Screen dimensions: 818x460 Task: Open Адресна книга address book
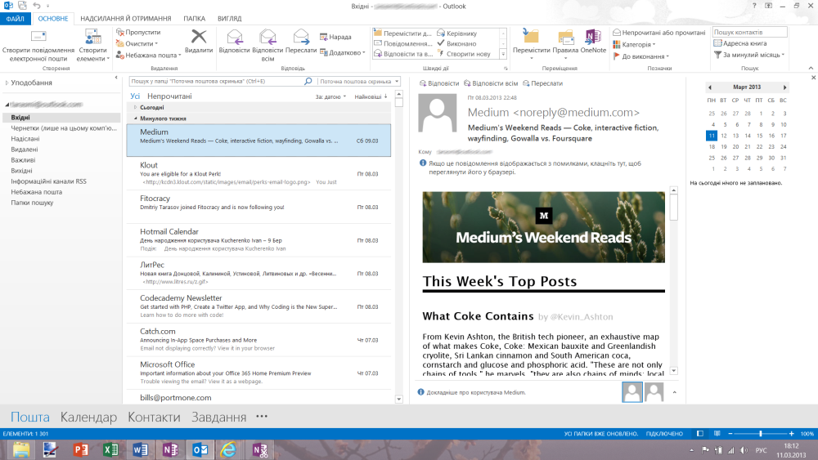(x=739, y=43)
